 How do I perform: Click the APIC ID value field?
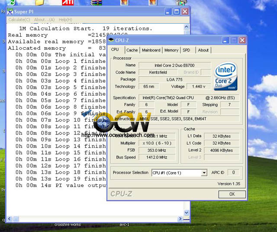pos(233,172)
